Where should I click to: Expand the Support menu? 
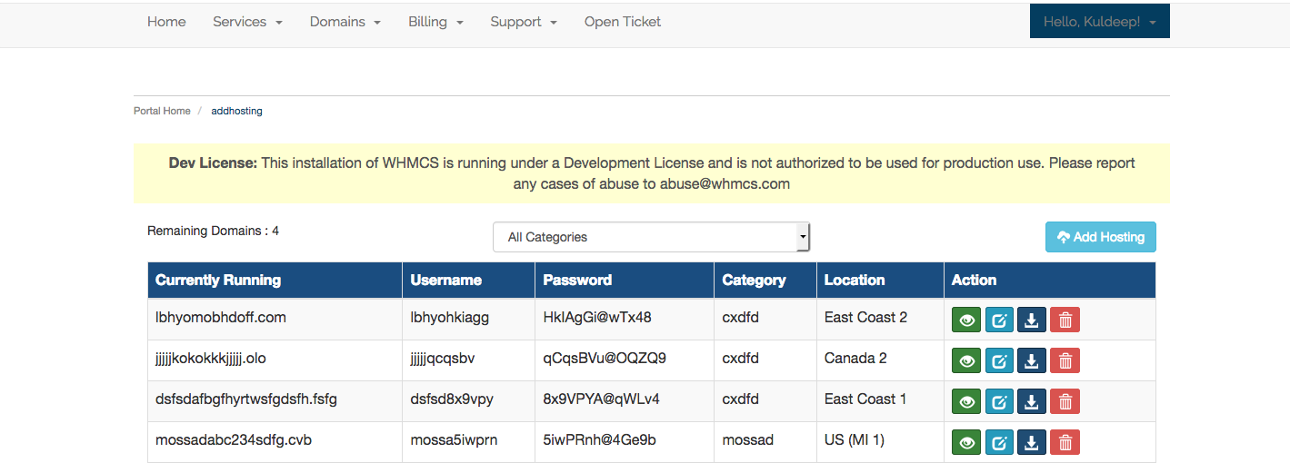coord(524,22)
